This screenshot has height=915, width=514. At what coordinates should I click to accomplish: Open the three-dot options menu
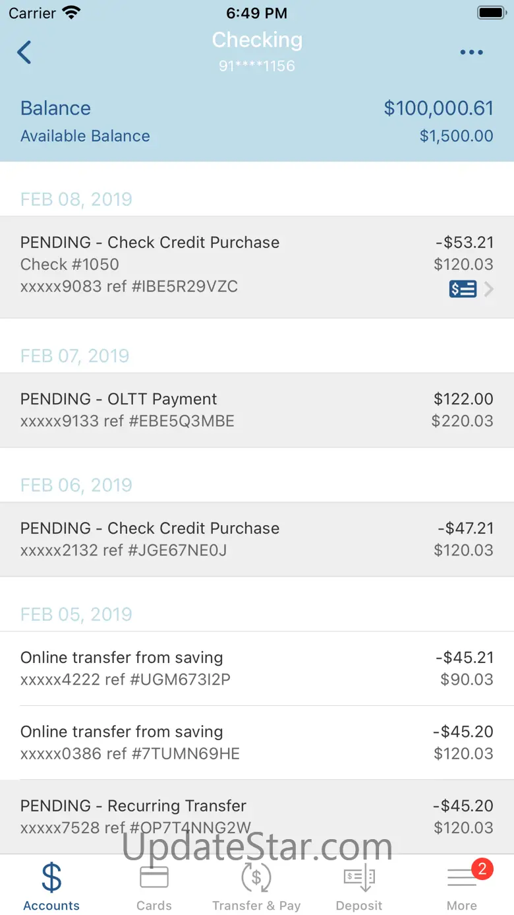[471, 53]
